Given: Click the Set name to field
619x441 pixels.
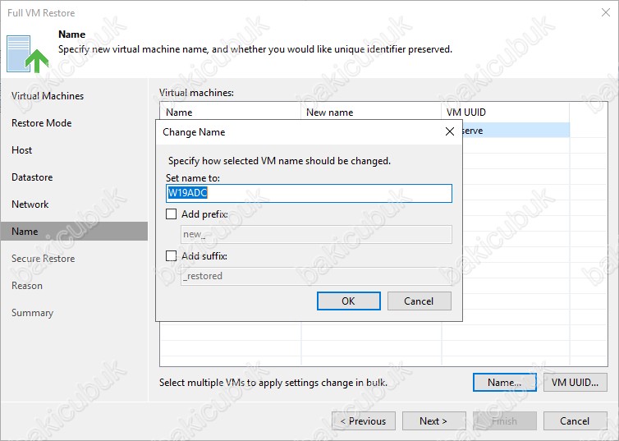Looking at the screenshot, I should pyautogui.click(x=309, y=194).
